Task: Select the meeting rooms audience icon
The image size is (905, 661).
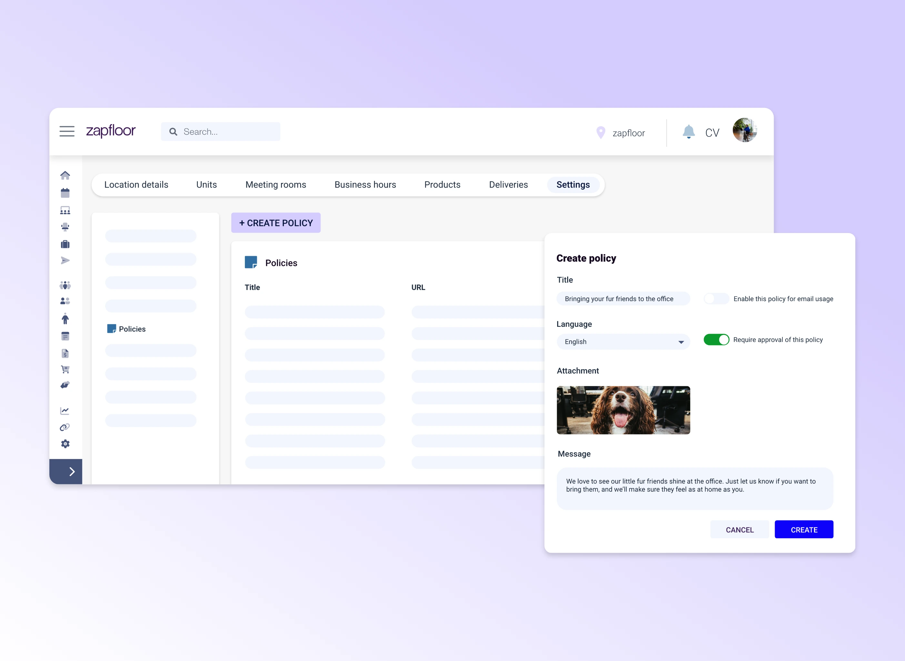Action: [65, 210]
